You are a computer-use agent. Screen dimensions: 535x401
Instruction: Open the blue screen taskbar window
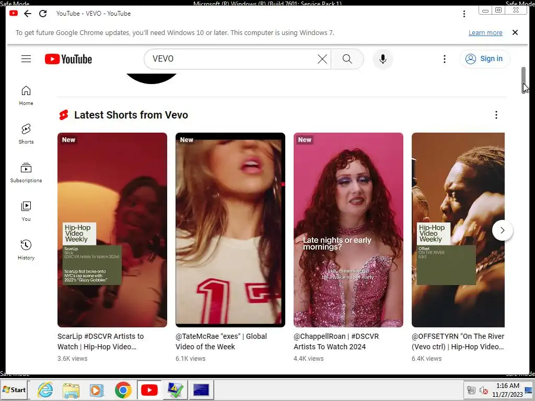tap(201, 390)
